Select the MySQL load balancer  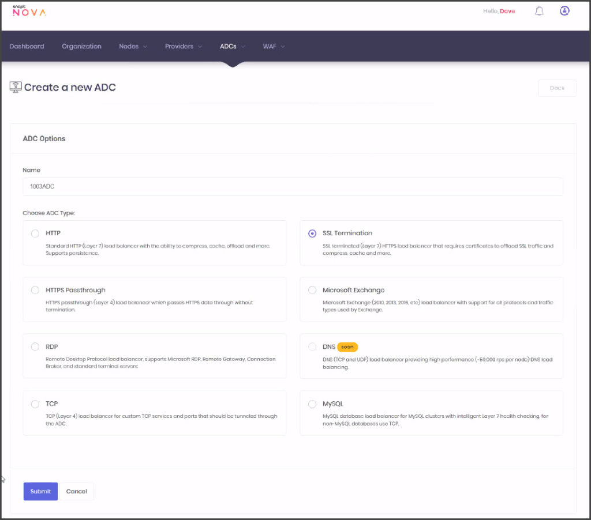312,404
